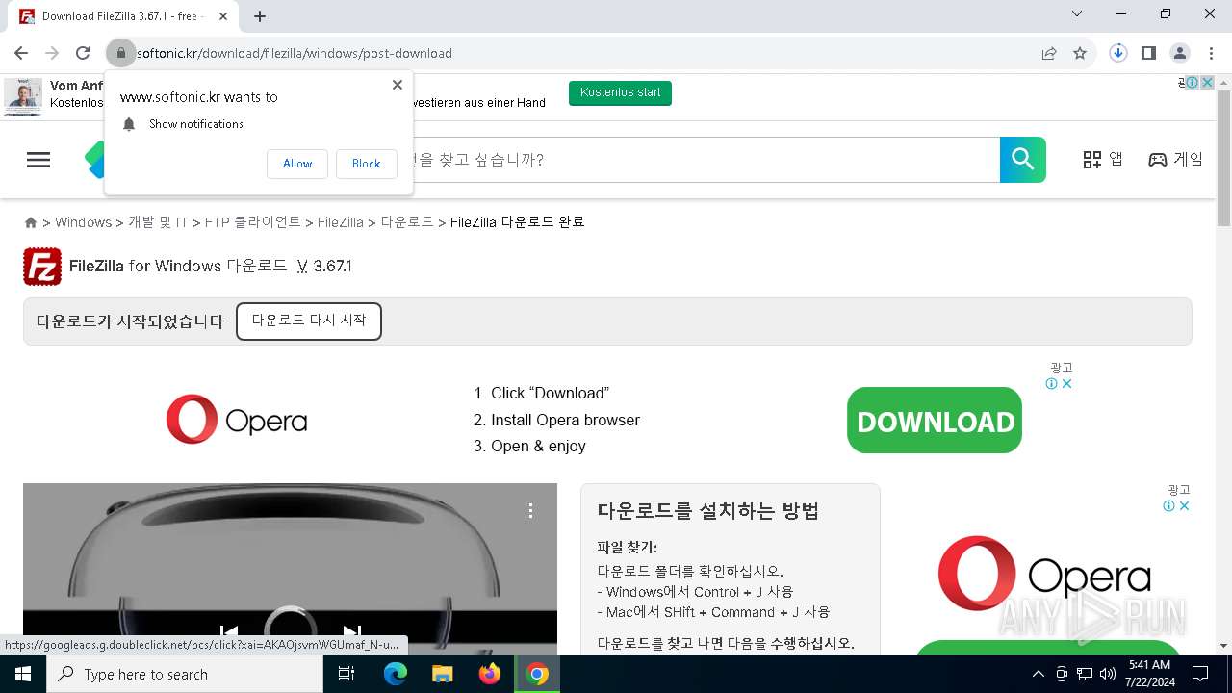Bookmark this page with the star icon

point(1080,53)
